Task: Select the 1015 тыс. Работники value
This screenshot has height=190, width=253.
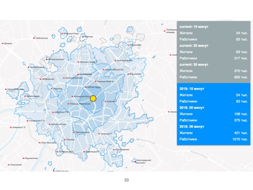Action: [240, 139]
